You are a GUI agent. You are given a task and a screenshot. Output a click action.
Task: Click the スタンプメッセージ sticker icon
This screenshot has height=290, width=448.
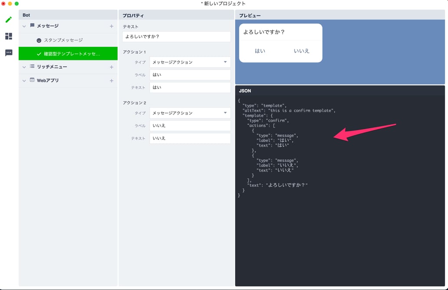click(40, 40)
